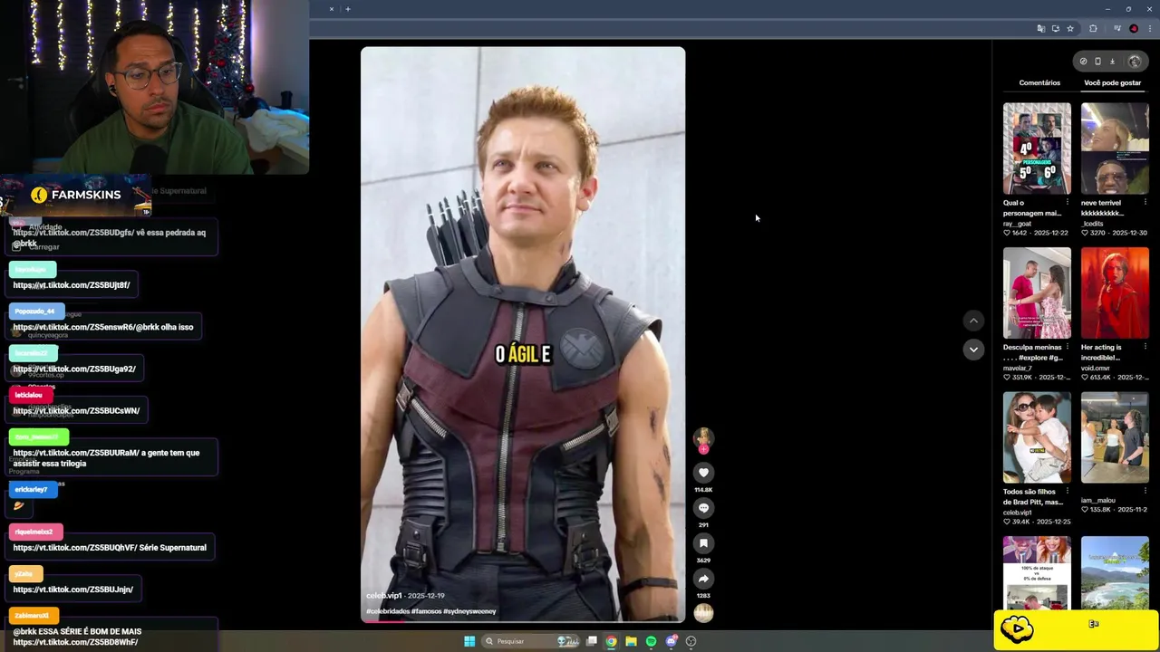Open celeb.vip1 username on video

click(383, 596)
